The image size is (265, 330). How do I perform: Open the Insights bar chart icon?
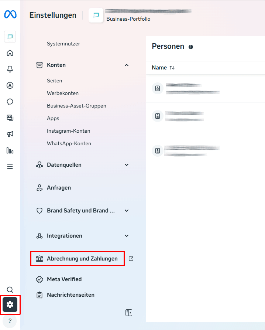(x=10, y=150)
